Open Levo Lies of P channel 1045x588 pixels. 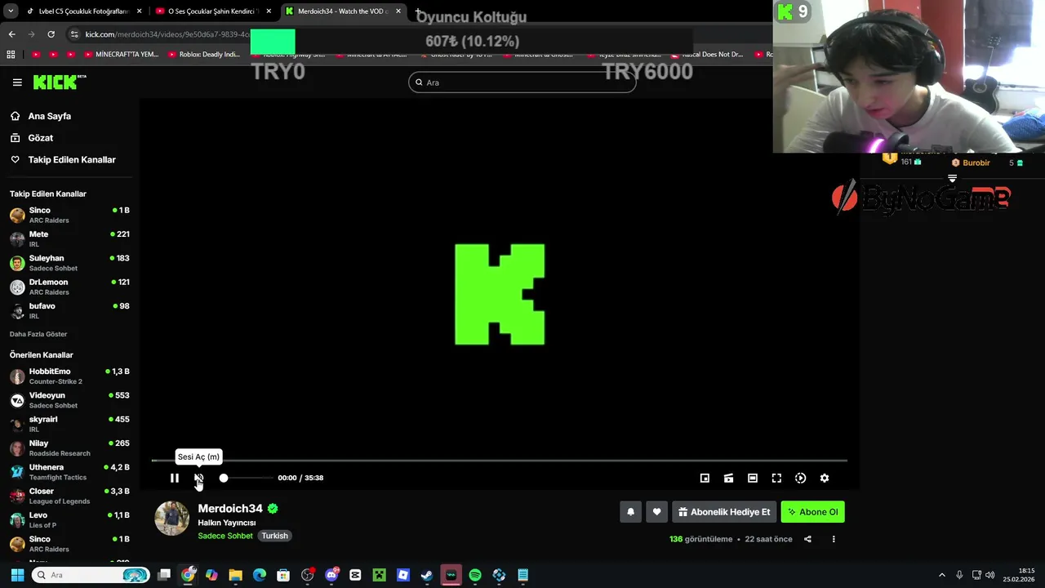(69, 519)
